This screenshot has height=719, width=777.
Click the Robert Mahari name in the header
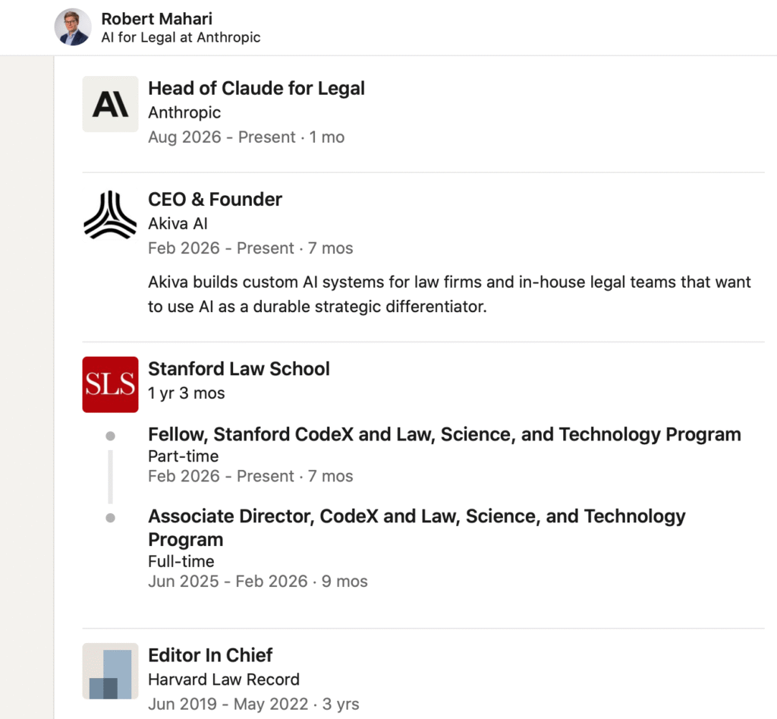point(156,19)
